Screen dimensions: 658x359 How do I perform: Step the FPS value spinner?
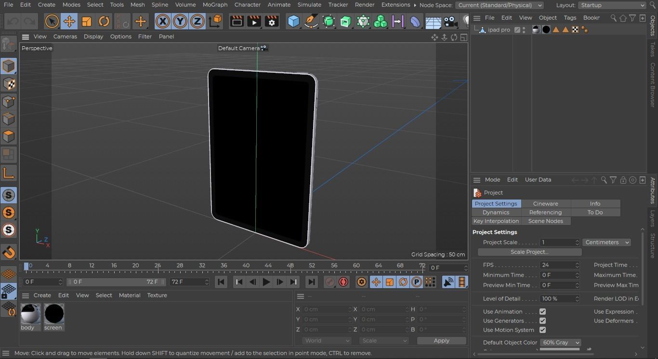(x=577, y=265)
